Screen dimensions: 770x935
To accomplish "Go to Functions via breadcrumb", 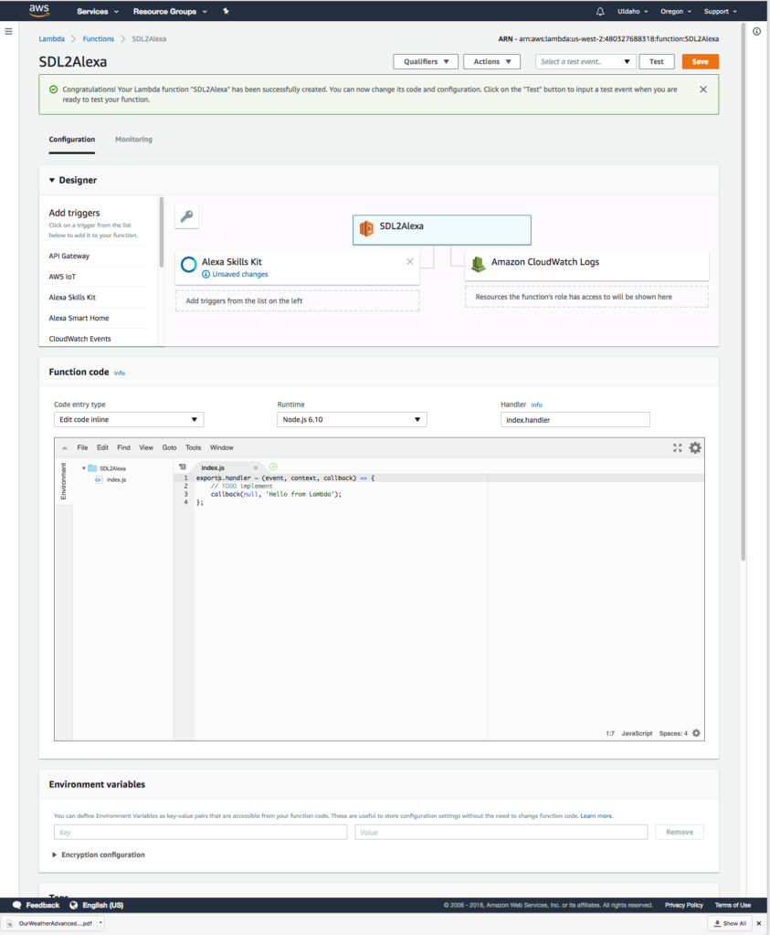I will pos(99,38).
